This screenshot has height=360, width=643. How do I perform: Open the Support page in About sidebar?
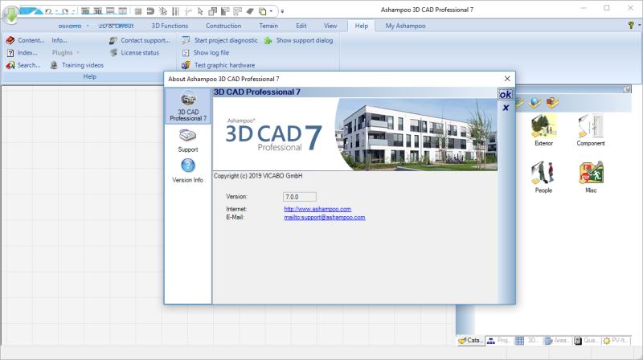coord(188,141)
